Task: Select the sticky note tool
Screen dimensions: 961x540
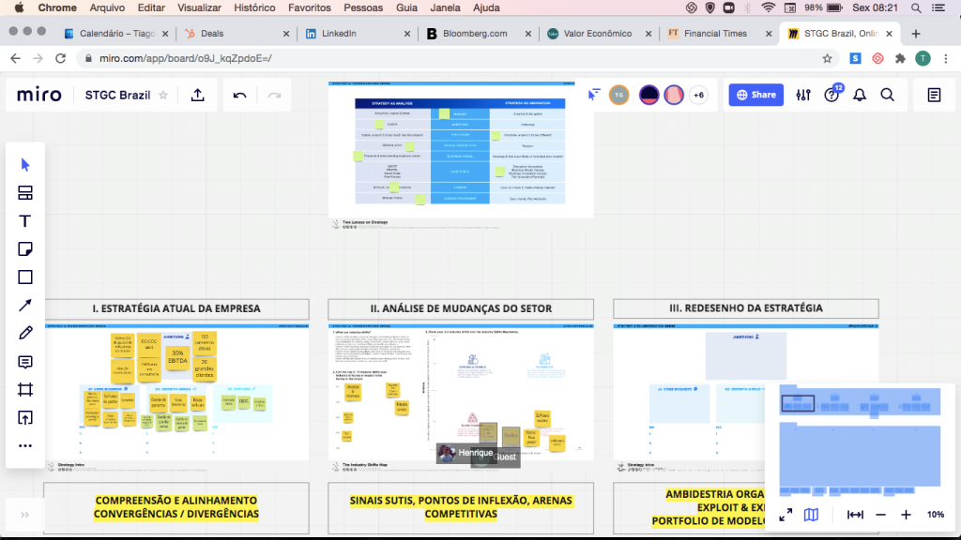Action: (x=25, y=249)
